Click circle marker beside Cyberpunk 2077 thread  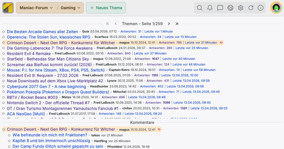[x=4, y=86]
